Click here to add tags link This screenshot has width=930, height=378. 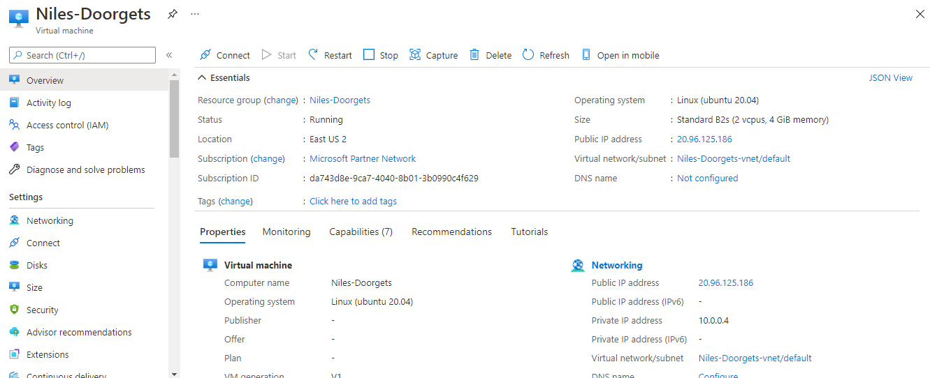click(353, 201)
